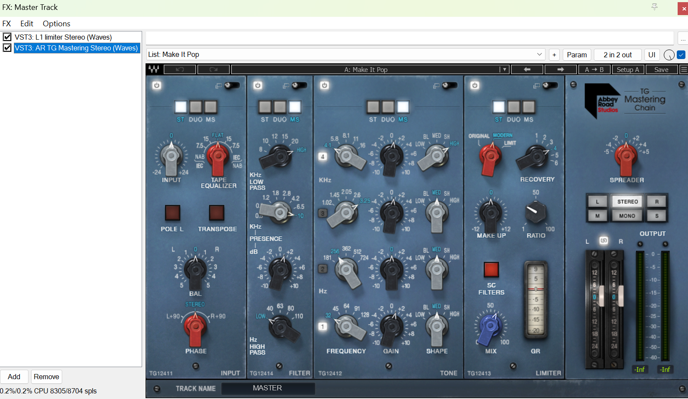688x399 pixels.
Task: Click the plus preset button
Action: [x=554, y=55]
